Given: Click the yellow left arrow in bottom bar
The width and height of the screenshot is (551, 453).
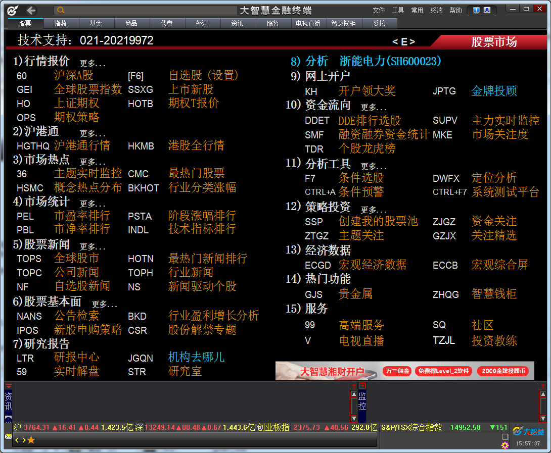Looking at the screenshot, I should (17, 440).
